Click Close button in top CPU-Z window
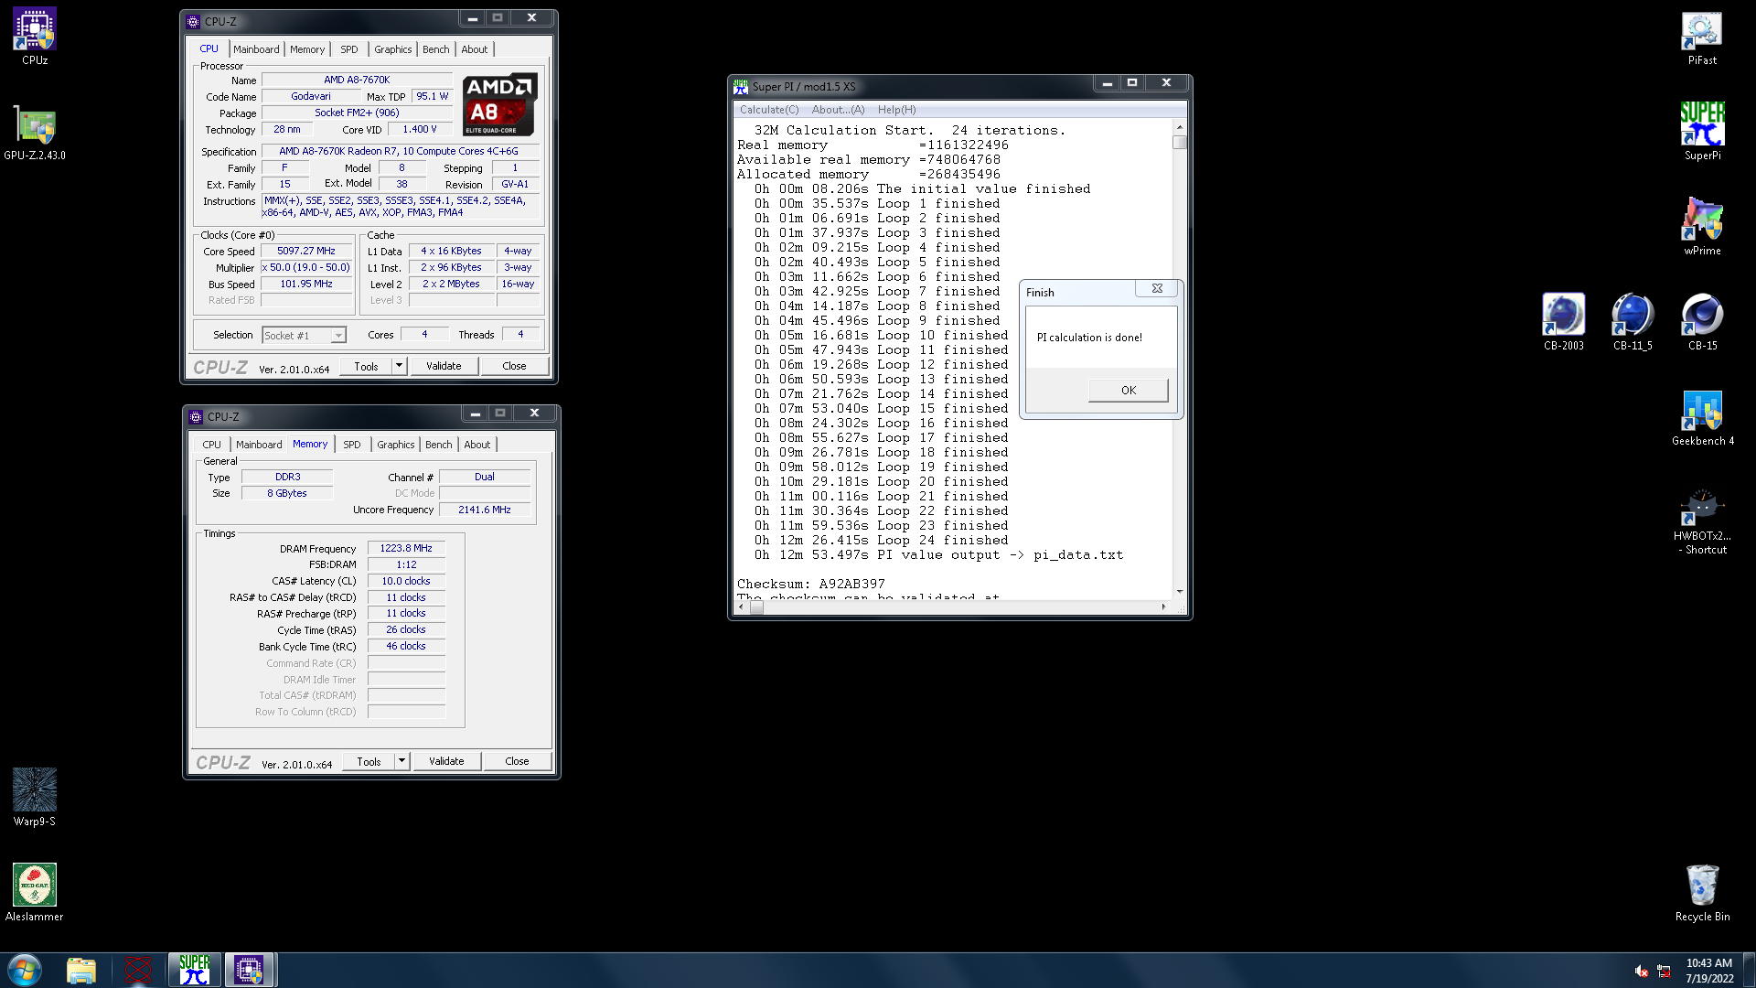1756x988 pixels. click(514, 366)
